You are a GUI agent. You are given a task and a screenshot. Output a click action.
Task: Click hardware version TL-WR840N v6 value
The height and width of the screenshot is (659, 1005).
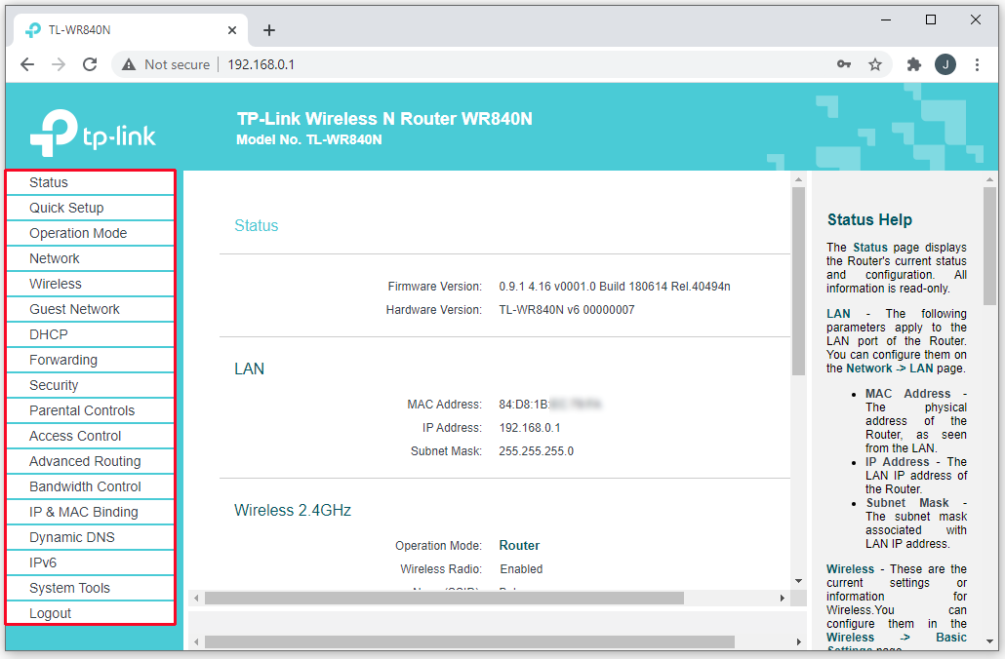pos(567,310)
